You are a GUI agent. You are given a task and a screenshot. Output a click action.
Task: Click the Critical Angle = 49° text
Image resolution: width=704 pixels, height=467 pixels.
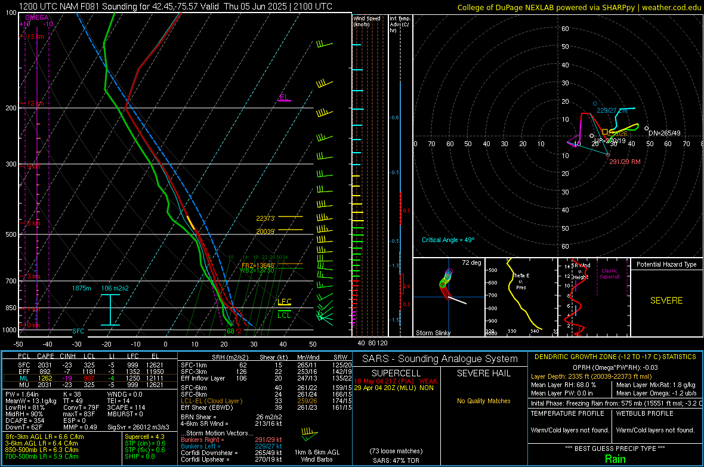[x=448, y=240]
